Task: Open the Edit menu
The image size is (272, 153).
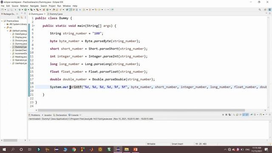Action: [8, 6]
